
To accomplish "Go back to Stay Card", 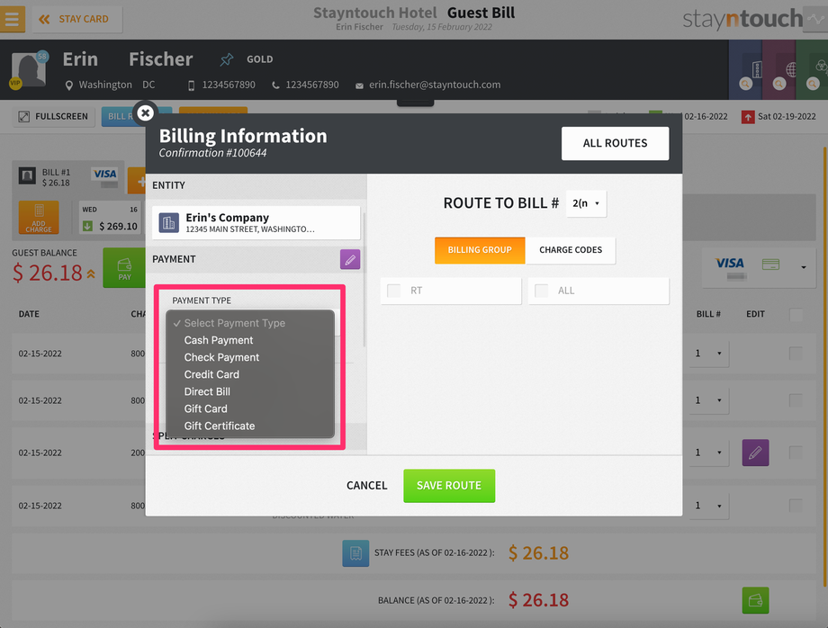I will (77, 19).
